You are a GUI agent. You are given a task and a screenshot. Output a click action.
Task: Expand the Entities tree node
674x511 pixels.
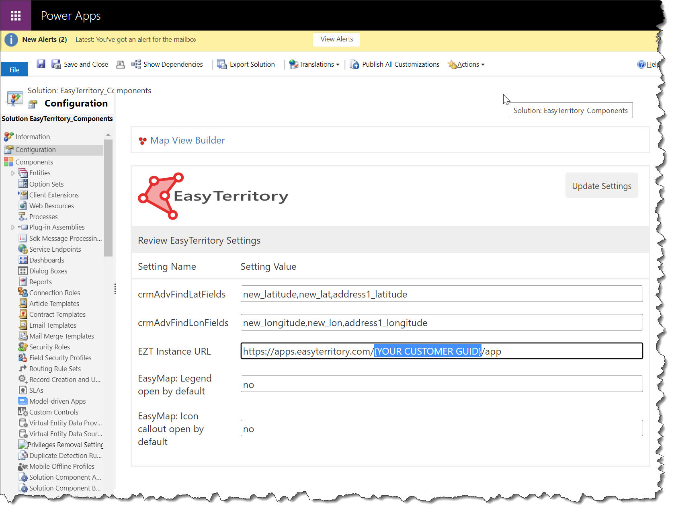13,173
